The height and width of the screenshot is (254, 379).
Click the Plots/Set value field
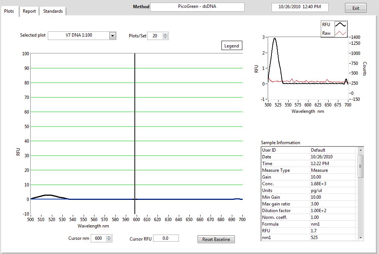coord(155,36)
